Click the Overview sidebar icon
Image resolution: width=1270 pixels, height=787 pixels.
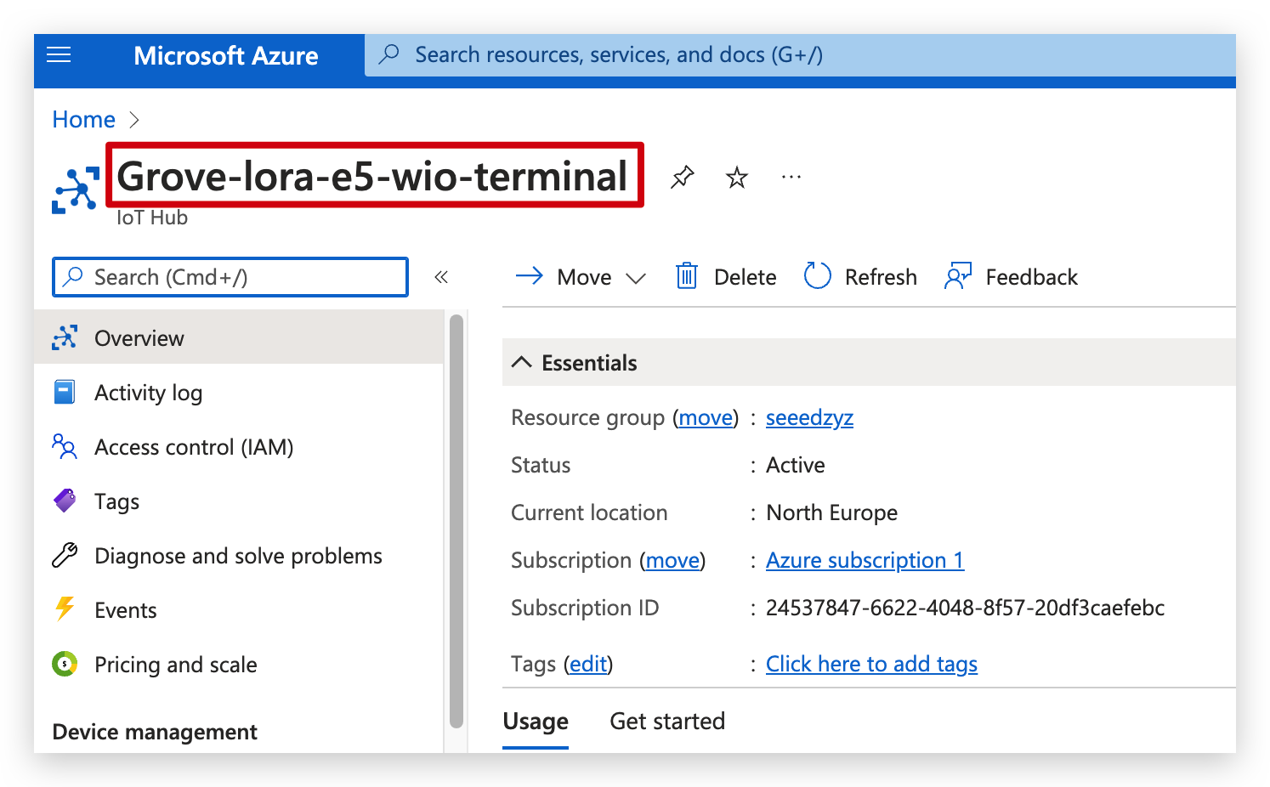pos(65,337)
